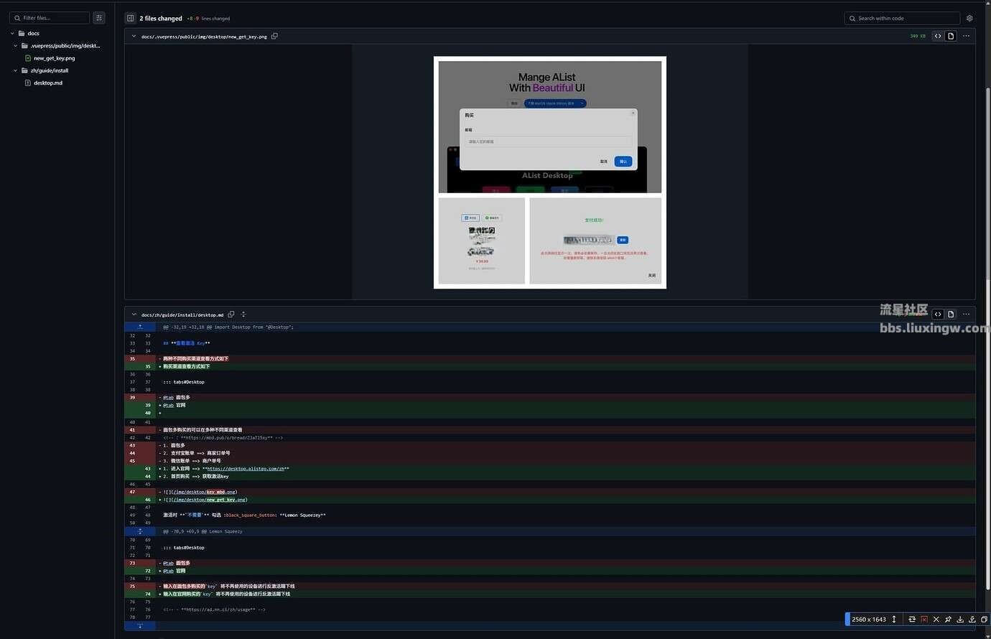991x639 pixels.
Task: Click the ::: tabs#Desktop line 37 text
Action: point(184,382)
